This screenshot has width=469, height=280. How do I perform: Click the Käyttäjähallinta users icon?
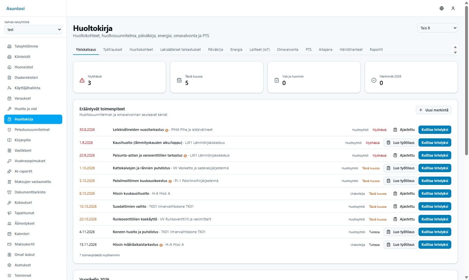pyautogui.click(x=9, y=88)
